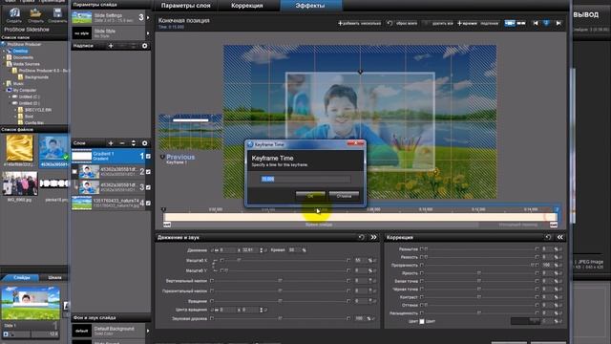611x344 pixels.
Task: Expand the Music folder tree node
Action: coord(4,83)
